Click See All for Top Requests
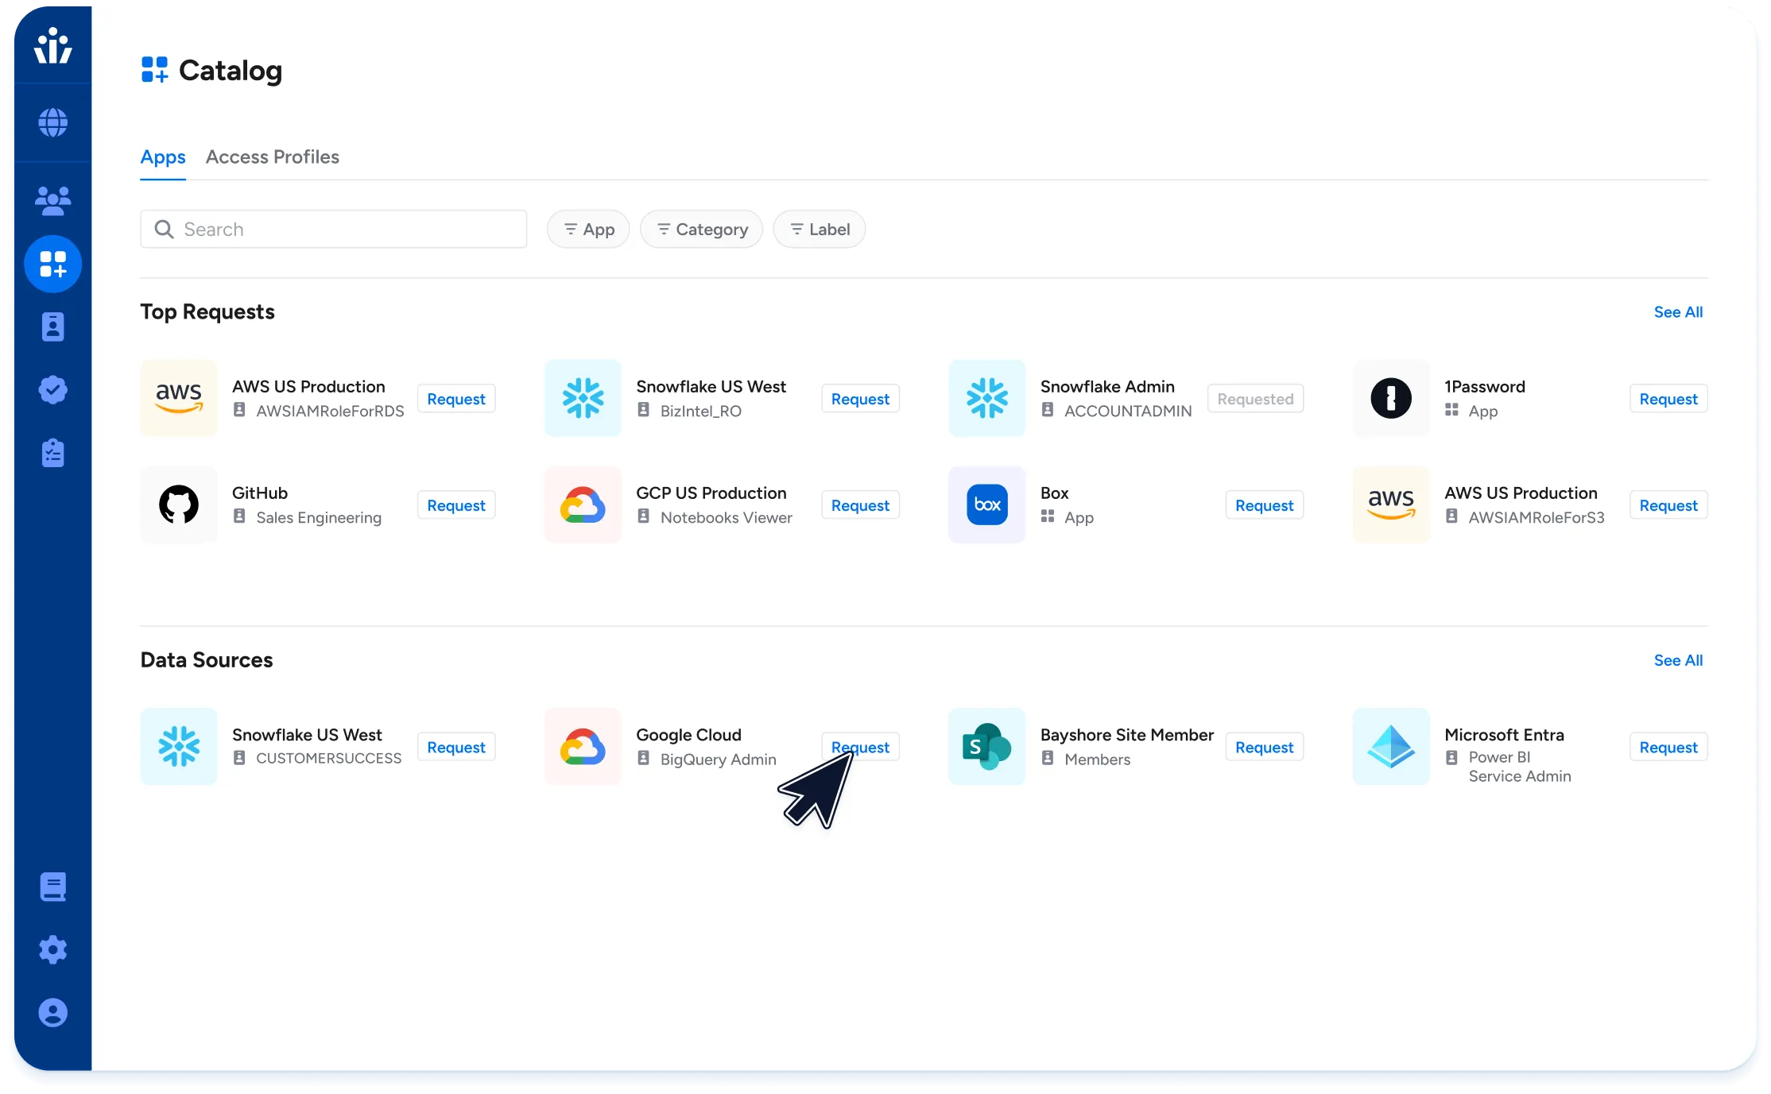1771x1094 pixels. 1678,312
